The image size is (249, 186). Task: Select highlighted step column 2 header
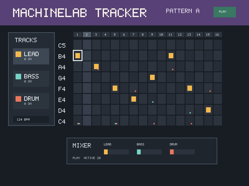click(87, 34)
